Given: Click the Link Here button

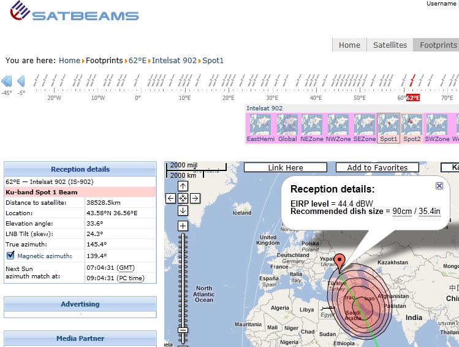Looking at the screenshot, I should [x=286, y=167].
